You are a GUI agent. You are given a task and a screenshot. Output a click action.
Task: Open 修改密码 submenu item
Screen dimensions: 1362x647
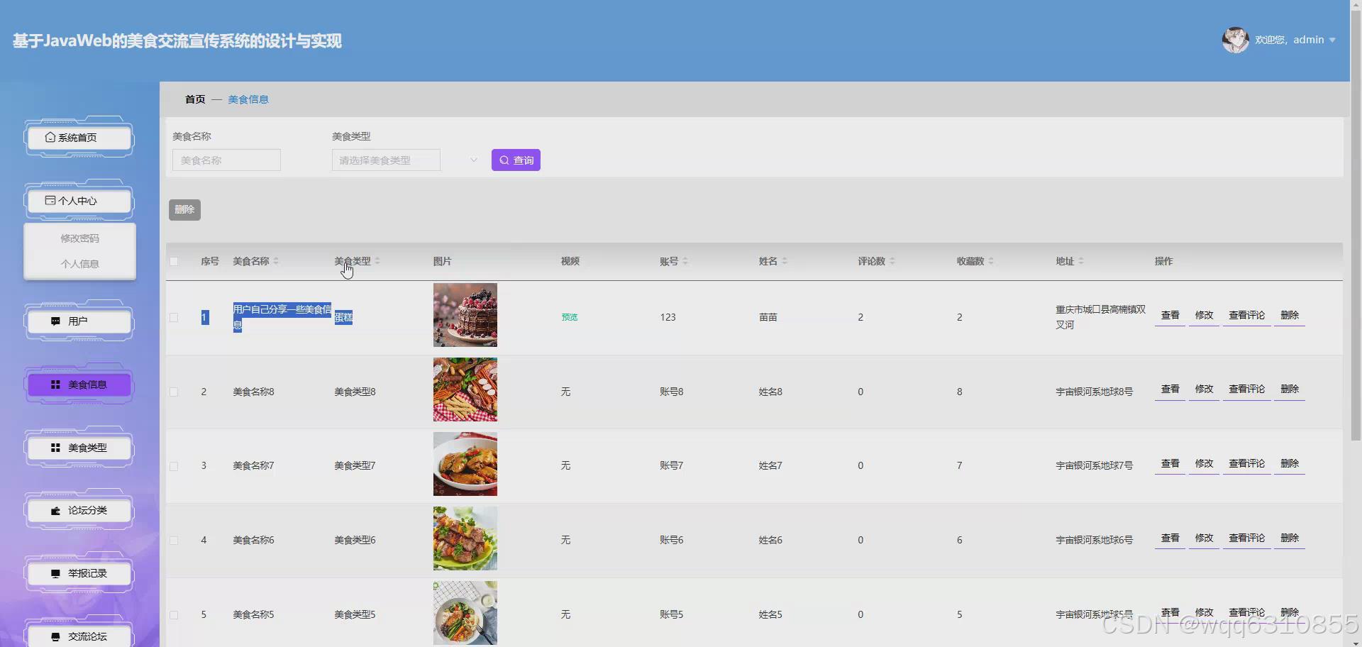coord(79,238)
